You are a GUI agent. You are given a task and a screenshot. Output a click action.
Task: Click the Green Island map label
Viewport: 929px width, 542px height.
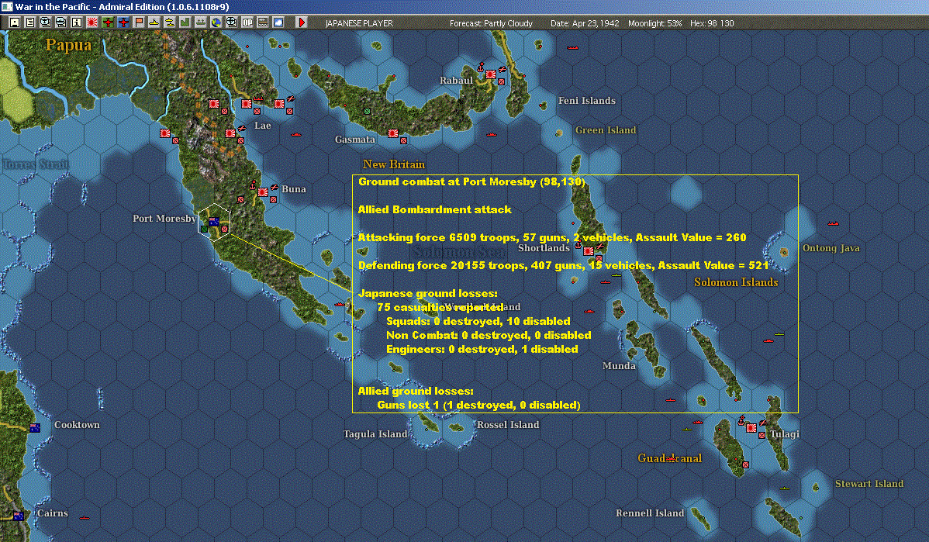click(606, 130)
